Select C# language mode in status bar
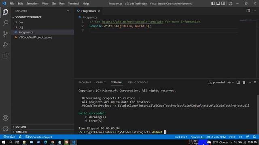Viewport: 259px width, 145px height. coord(240,137)
